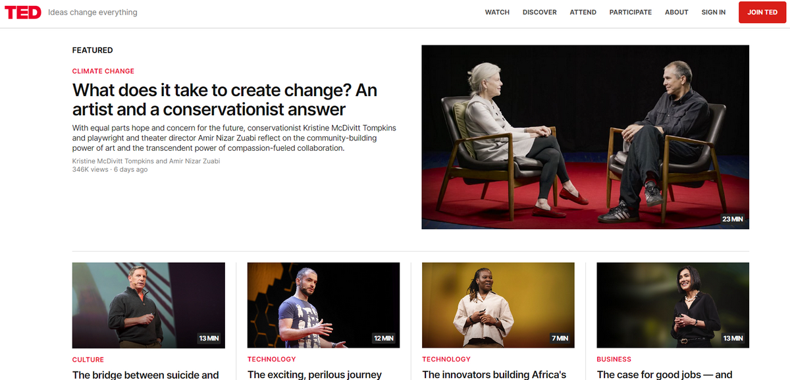Open the PARTICIPATE menu

[631, 13]
